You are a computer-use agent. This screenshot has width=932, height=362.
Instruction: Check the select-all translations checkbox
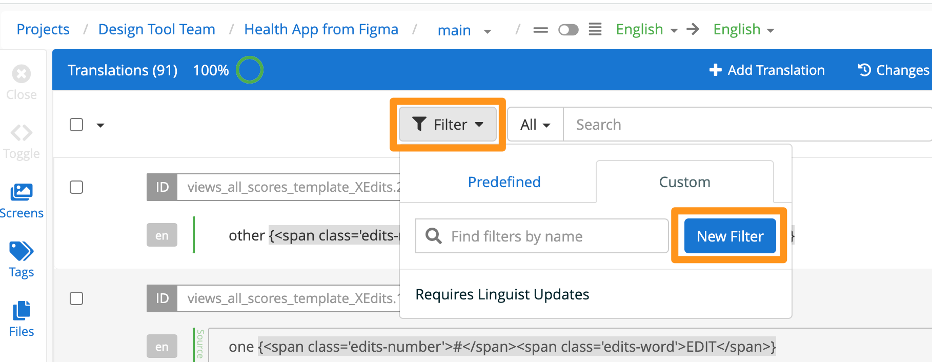tap(76, 125)
